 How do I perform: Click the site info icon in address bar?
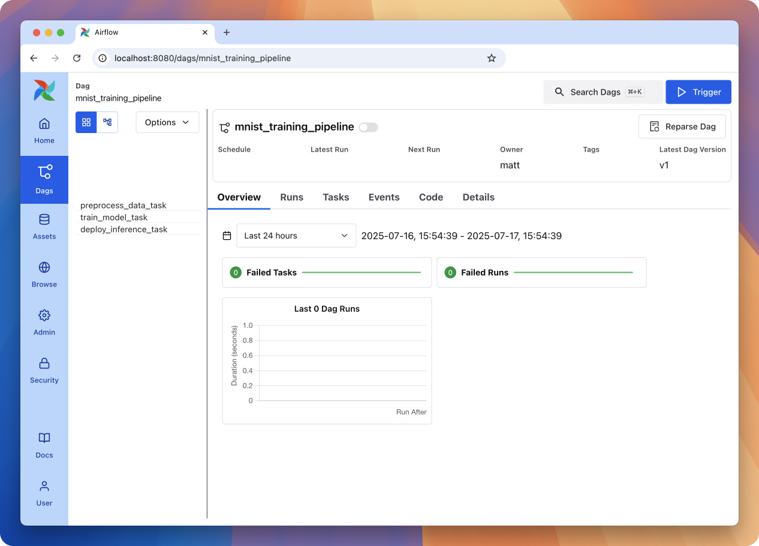pyautogui.click(x=103, y=58)
